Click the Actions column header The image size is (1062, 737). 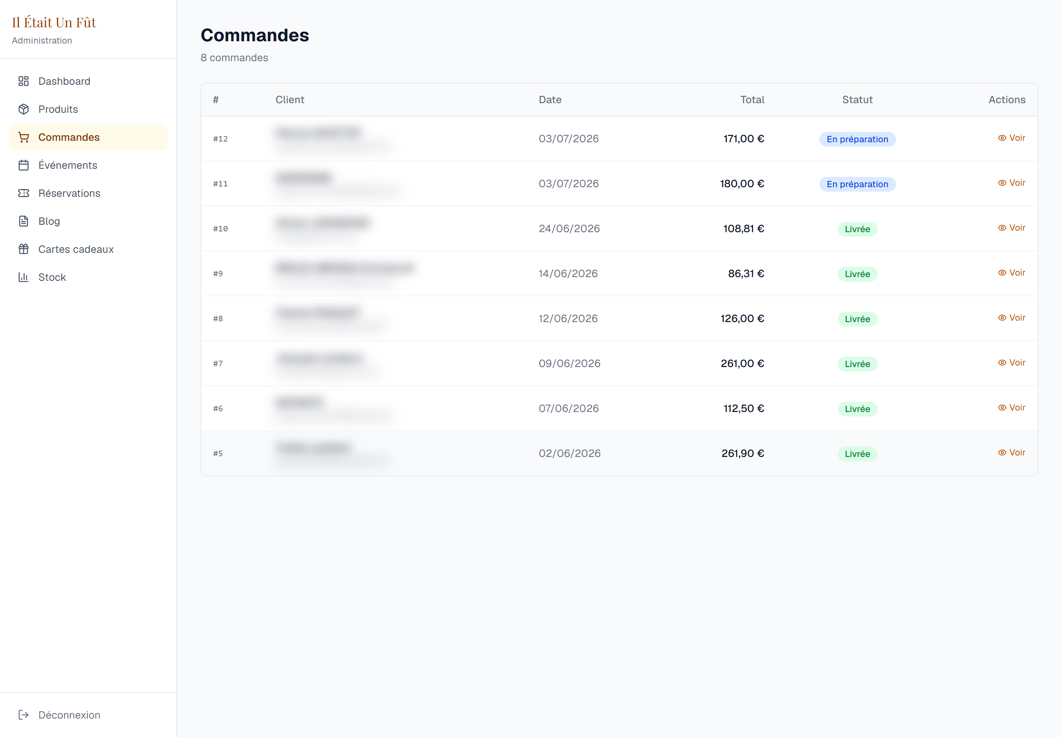pyautogui.click(x=1007, y=100)
